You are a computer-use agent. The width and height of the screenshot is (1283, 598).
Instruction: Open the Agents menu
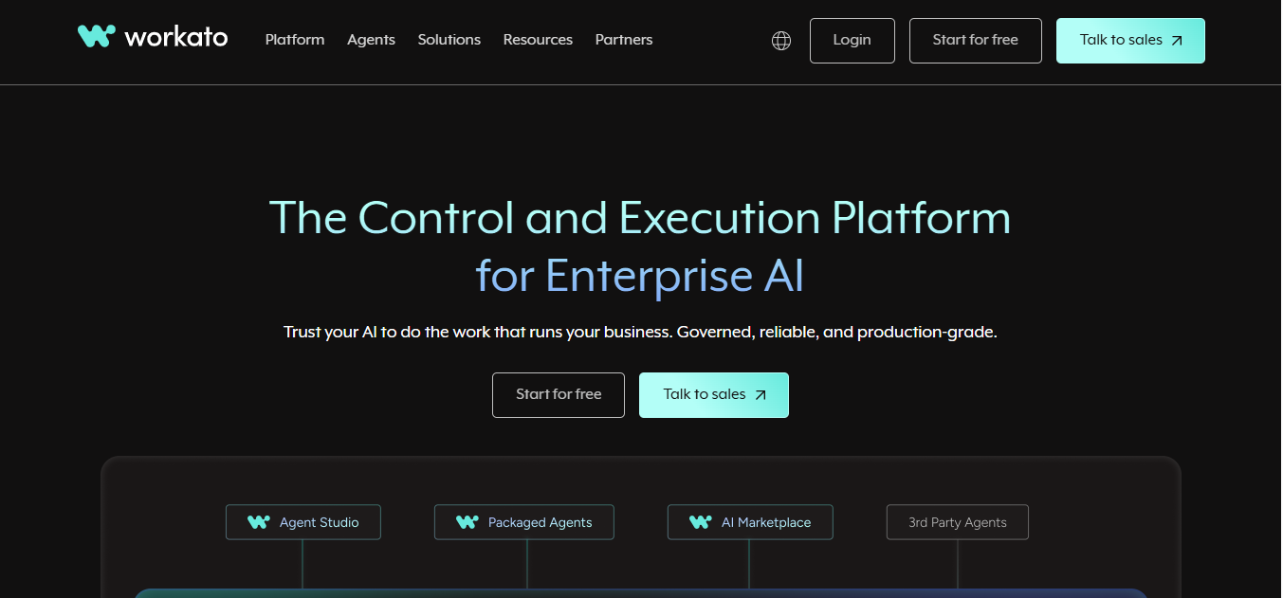371,40
